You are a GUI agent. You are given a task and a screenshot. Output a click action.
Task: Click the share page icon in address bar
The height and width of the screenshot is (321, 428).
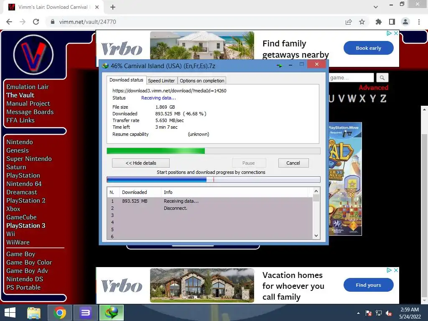pos(349,22)
